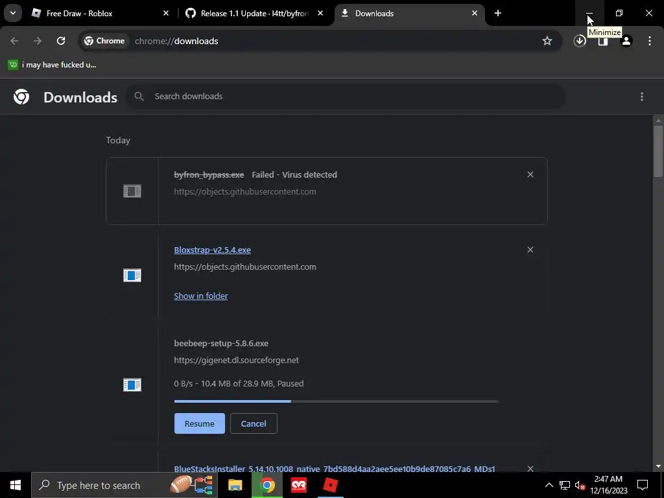The height and width of the screenshot is (498, 664).
Task: Close the Free Draw - Roblox tab
Action: pyautogui.click(x=166, y=13)
